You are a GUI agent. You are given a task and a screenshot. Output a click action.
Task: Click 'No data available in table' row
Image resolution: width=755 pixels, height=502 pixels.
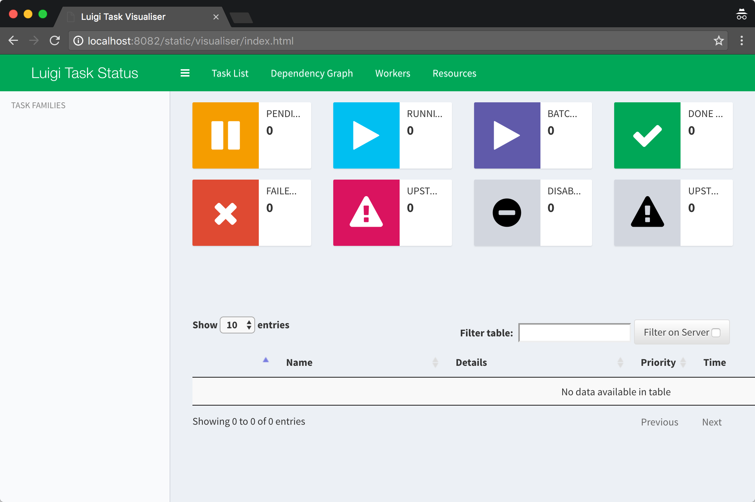click(x=473, y=392)
